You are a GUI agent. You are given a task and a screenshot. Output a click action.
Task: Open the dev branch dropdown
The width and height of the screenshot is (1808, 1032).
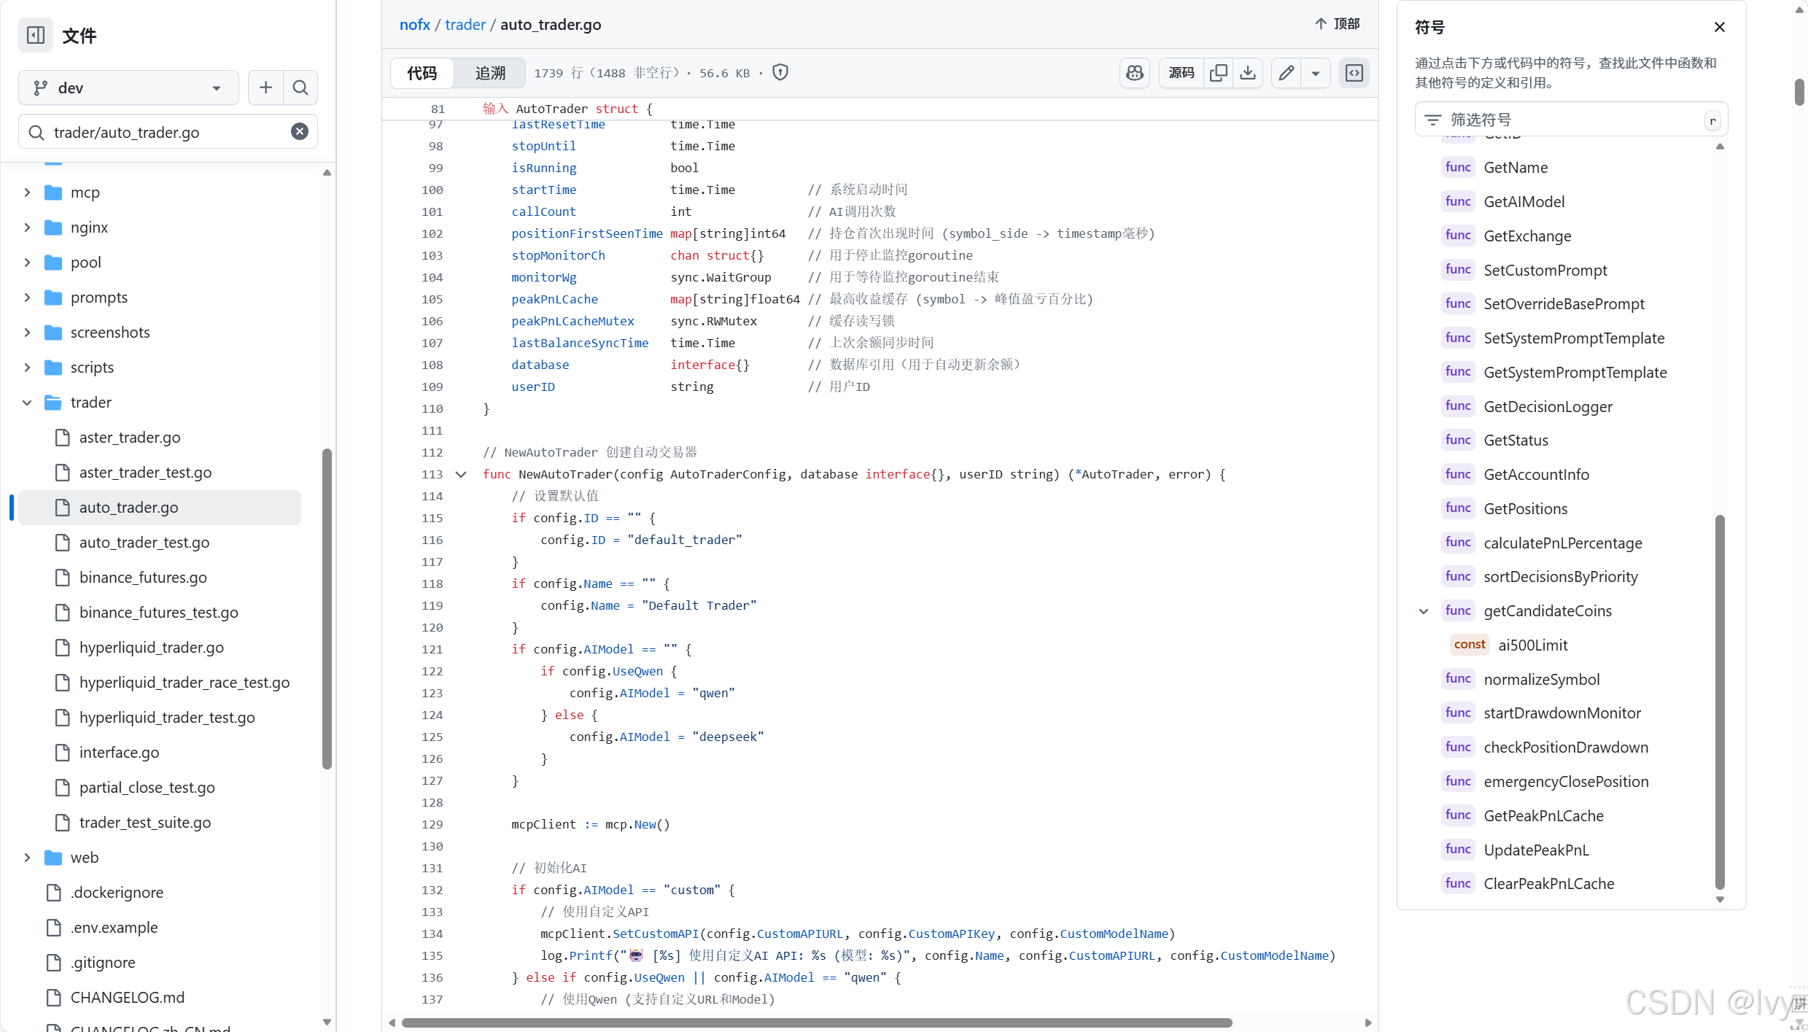click(x=128, y=88)
